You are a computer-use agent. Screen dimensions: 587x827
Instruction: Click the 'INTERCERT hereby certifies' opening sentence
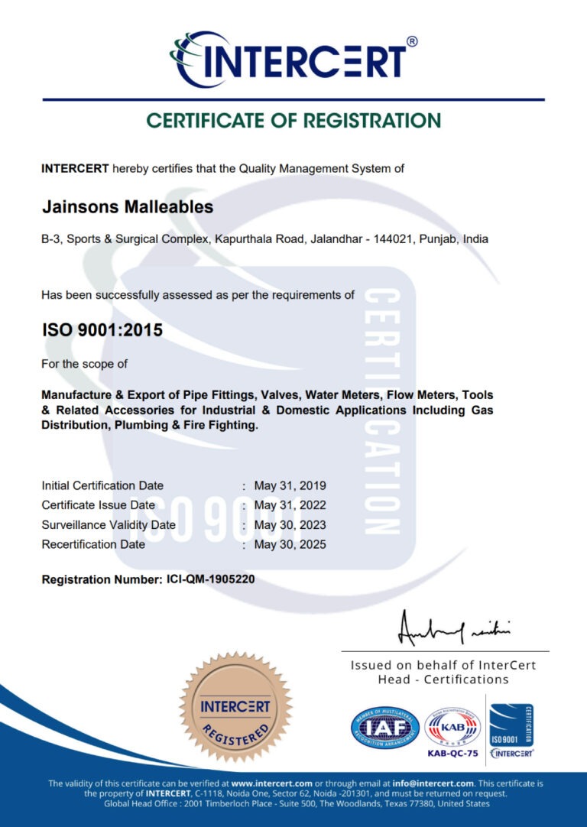tap(222, 169)
